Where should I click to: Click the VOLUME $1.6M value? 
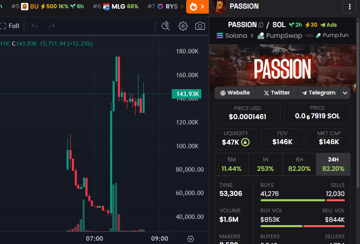(x=229, y=220)
